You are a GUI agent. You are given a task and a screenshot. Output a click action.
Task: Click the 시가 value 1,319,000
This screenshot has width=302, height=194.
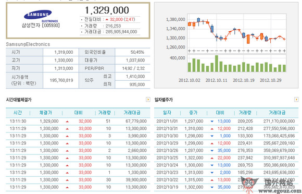tap(64, 52)
